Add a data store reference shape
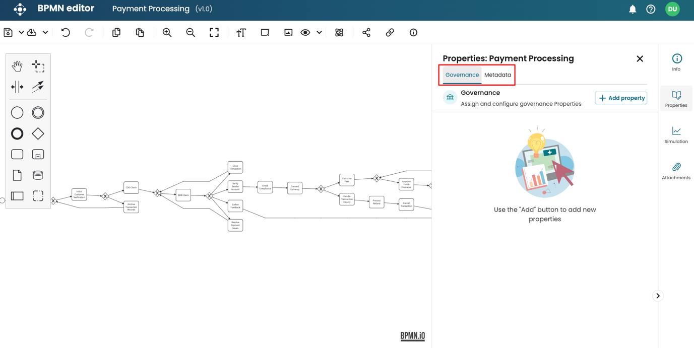The height and width of the screenshot is (348, 694). [x=38, y=175]
